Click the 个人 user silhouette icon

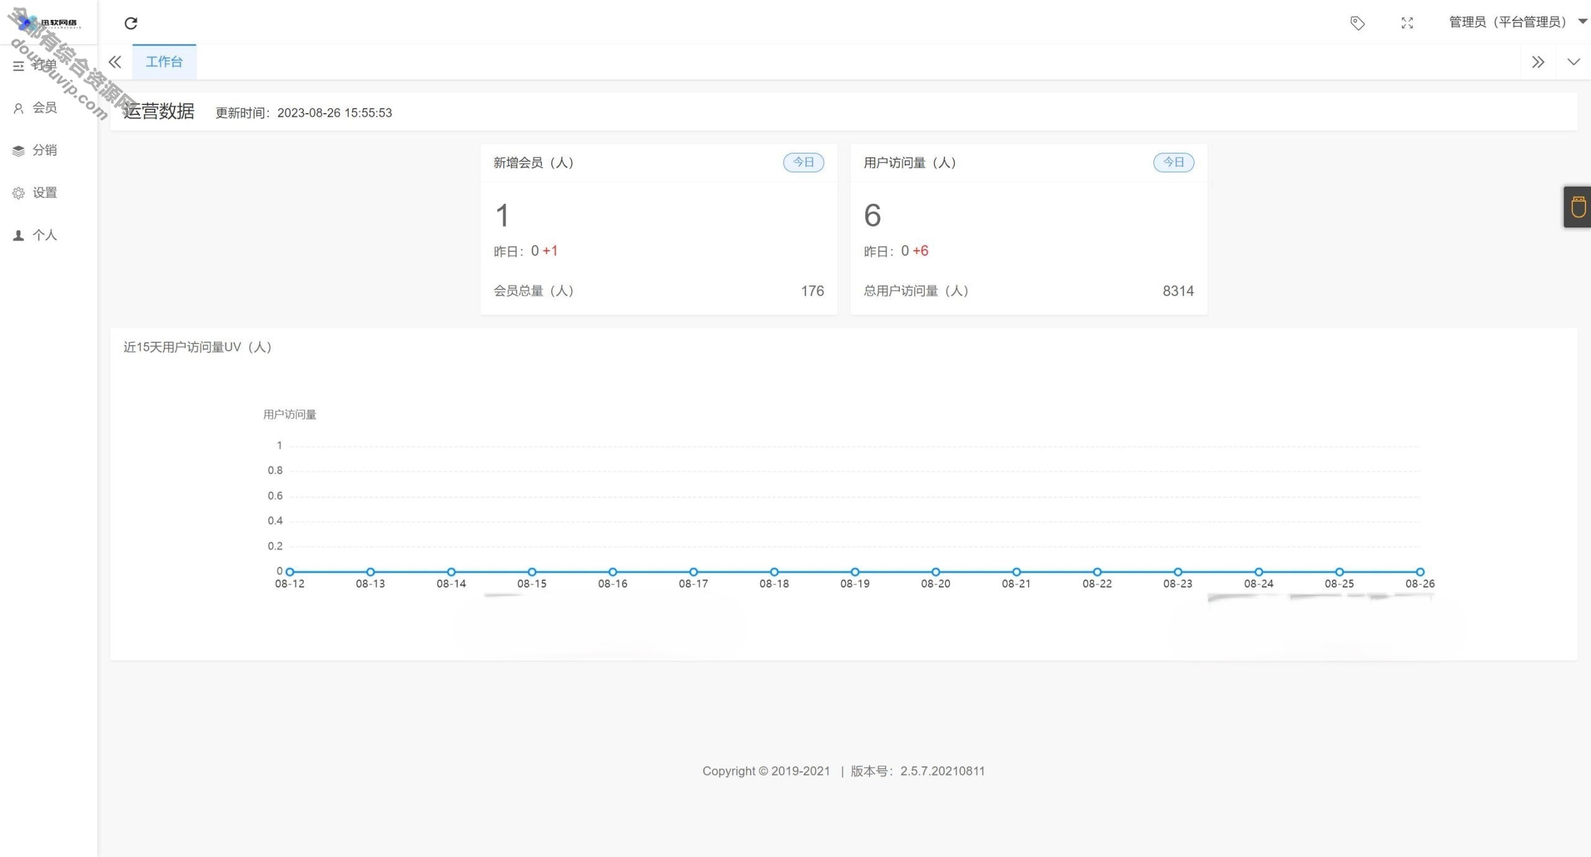coord(19,235)
